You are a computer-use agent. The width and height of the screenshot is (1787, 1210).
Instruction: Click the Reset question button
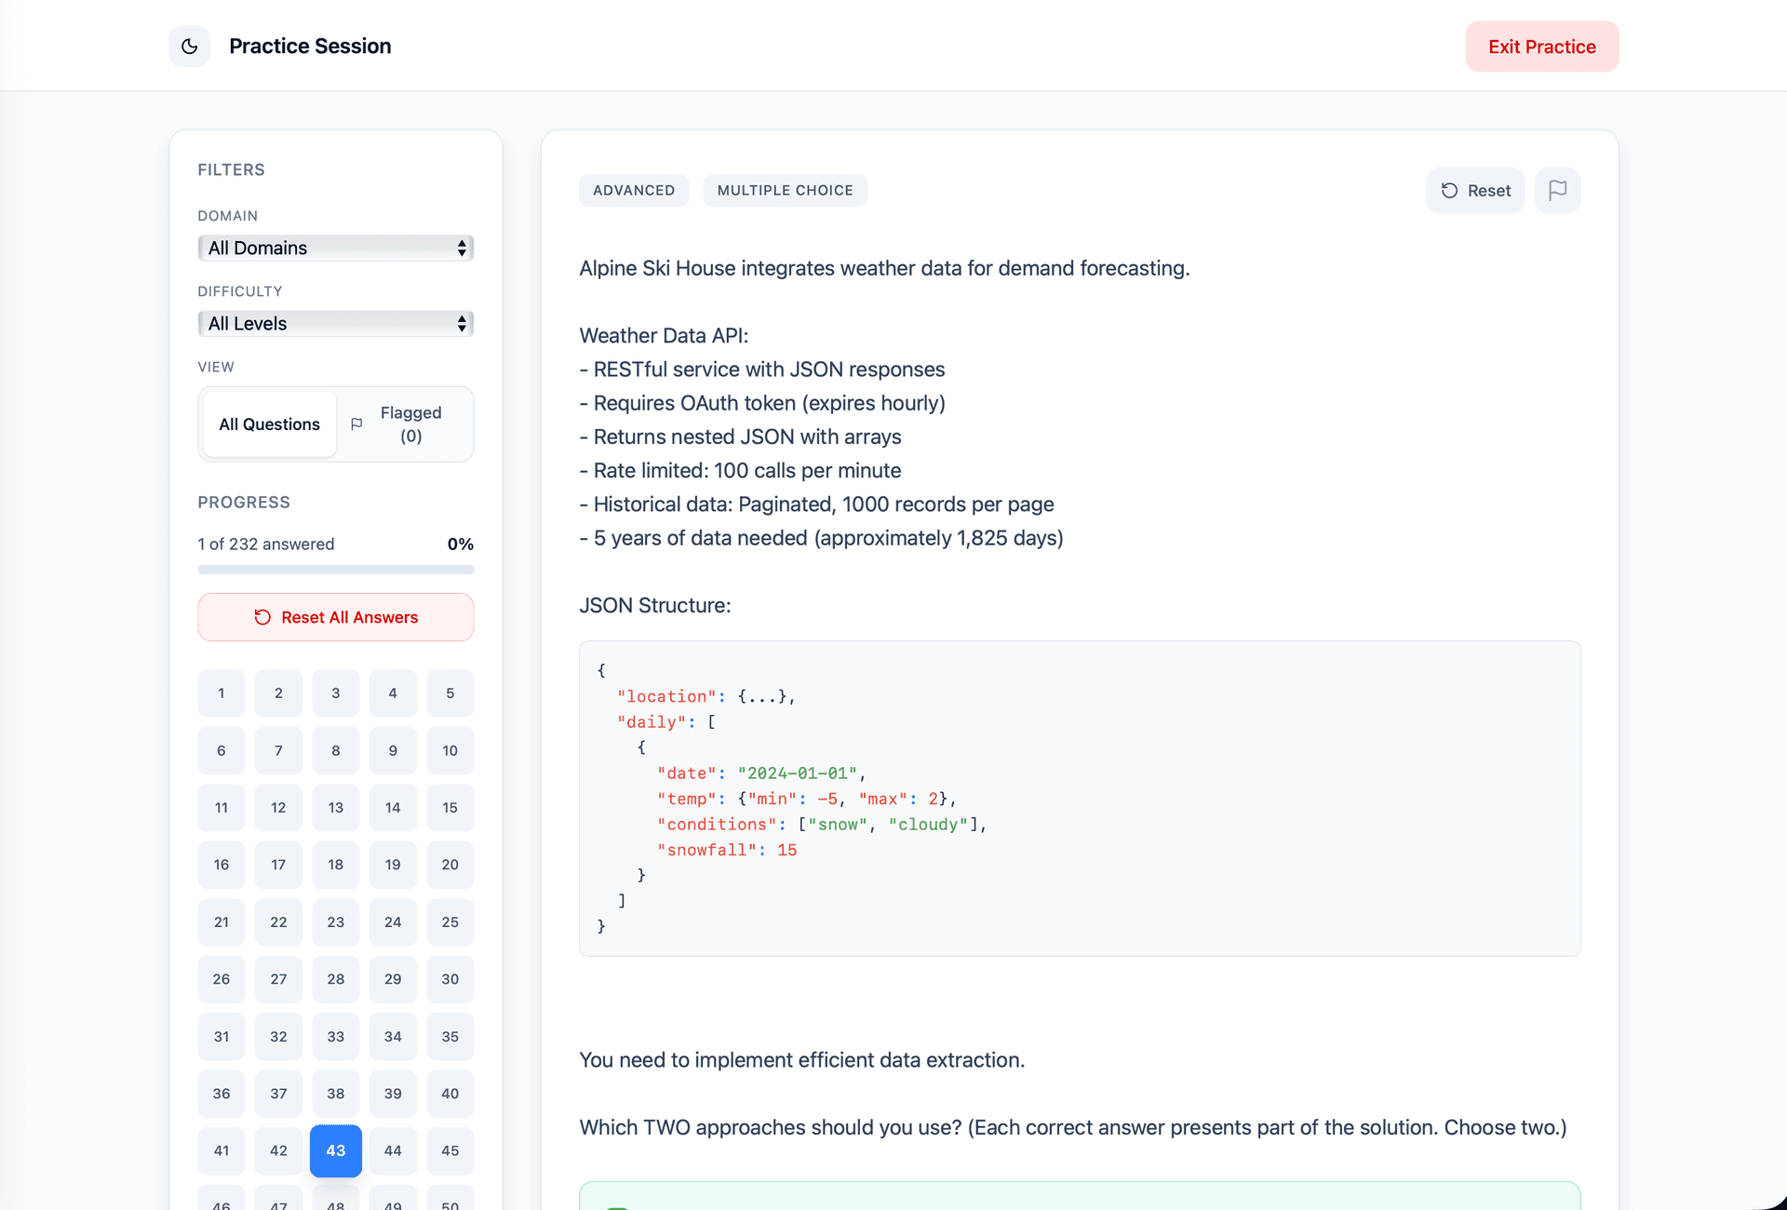tap(1475, 191)
